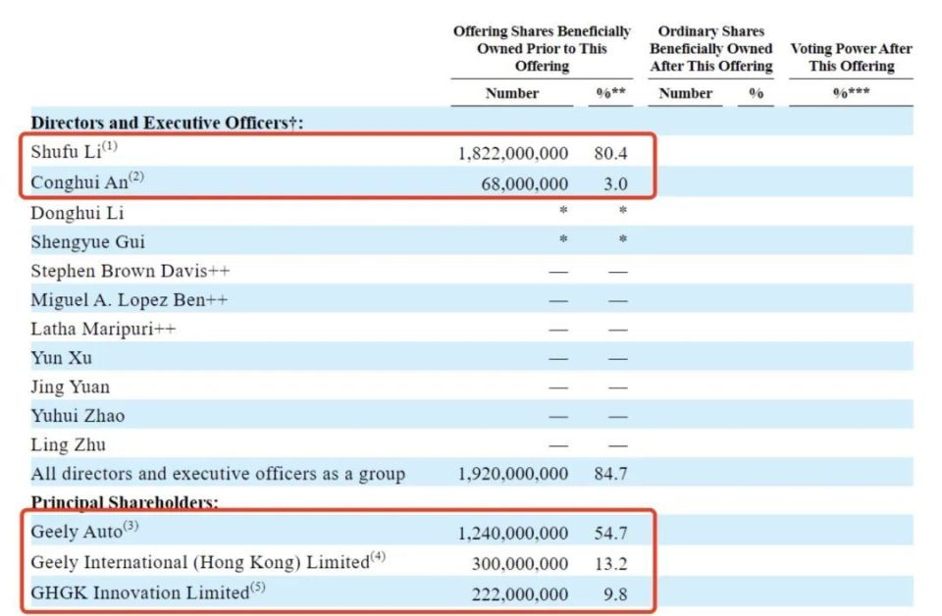
Task: Click the percent-column asterisk in Shengyue Gui's row
Action: click(623, 239)
